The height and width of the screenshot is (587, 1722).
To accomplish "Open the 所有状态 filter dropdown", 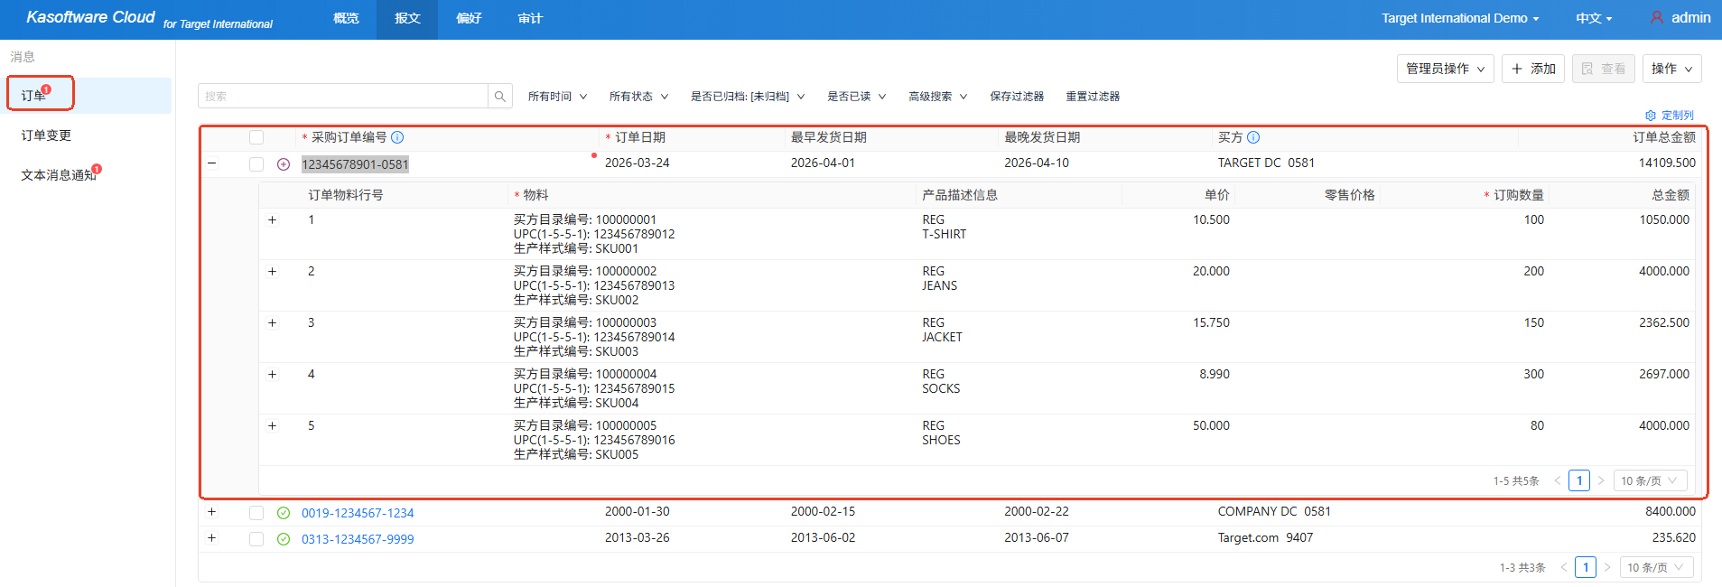I will click(638, 97).
